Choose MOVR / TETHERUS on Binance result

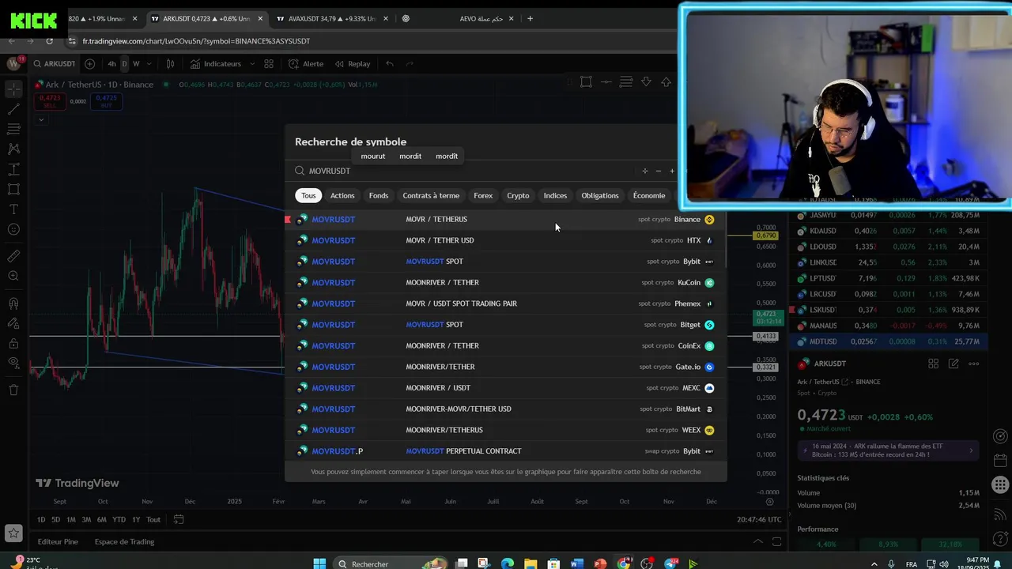click(505, 219)
